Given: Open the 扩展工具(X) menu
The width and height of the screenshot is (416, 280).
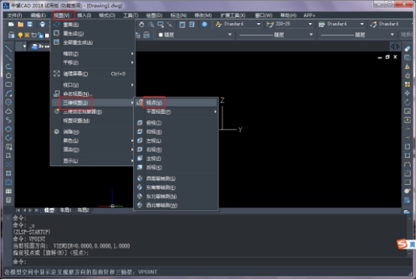Looking at the screenshot, I should pyautogui.click(x=233, y=15).
